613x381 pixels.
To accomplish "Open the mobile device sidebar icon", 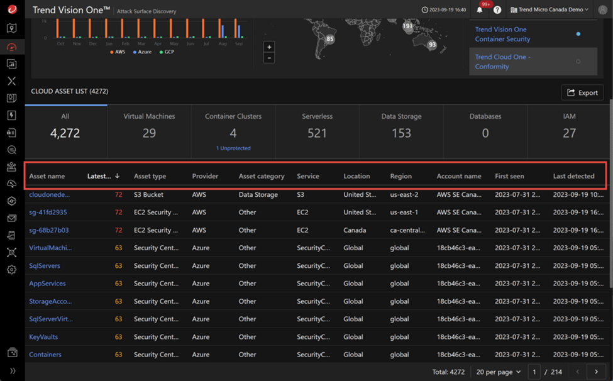I will tap(12, 235).
